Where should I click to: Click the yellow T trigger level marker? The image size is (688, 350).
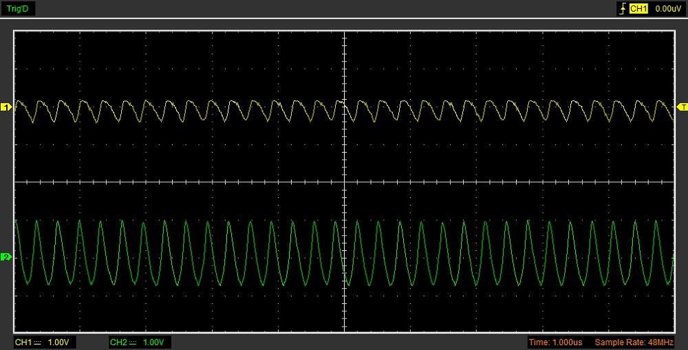point(682,107)
